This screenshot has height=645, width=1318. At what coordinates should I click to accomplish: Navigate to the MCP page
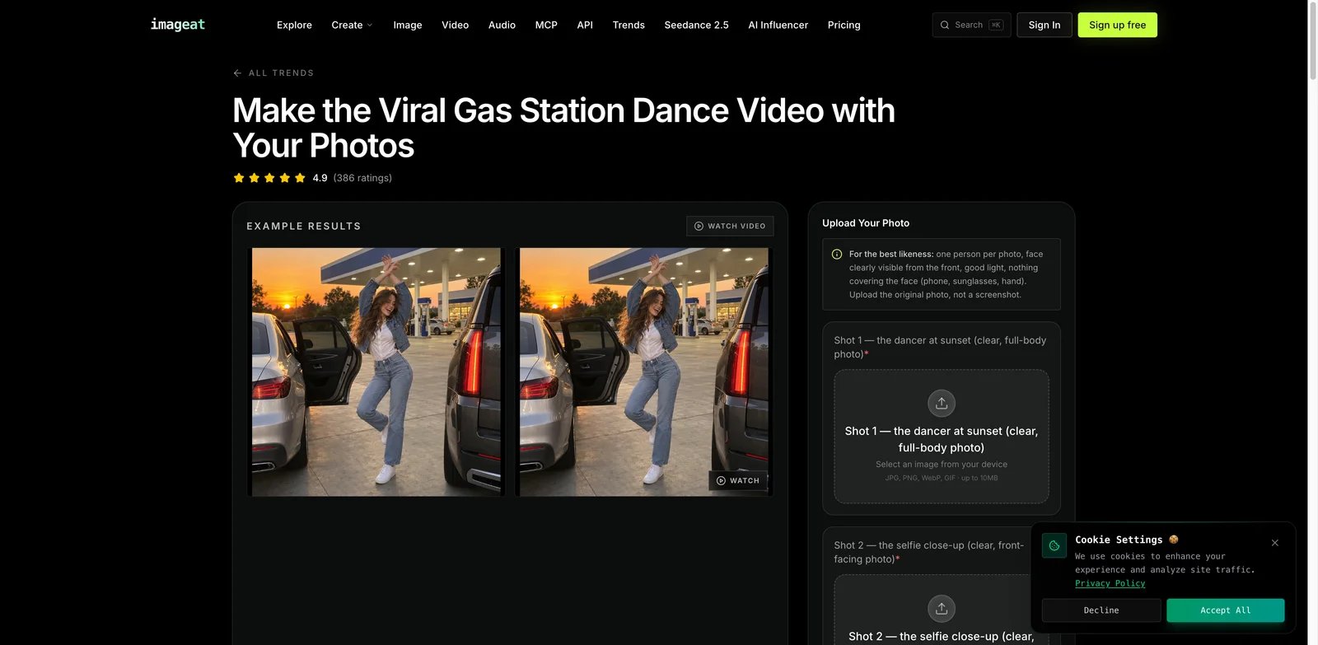pos(546,25)
